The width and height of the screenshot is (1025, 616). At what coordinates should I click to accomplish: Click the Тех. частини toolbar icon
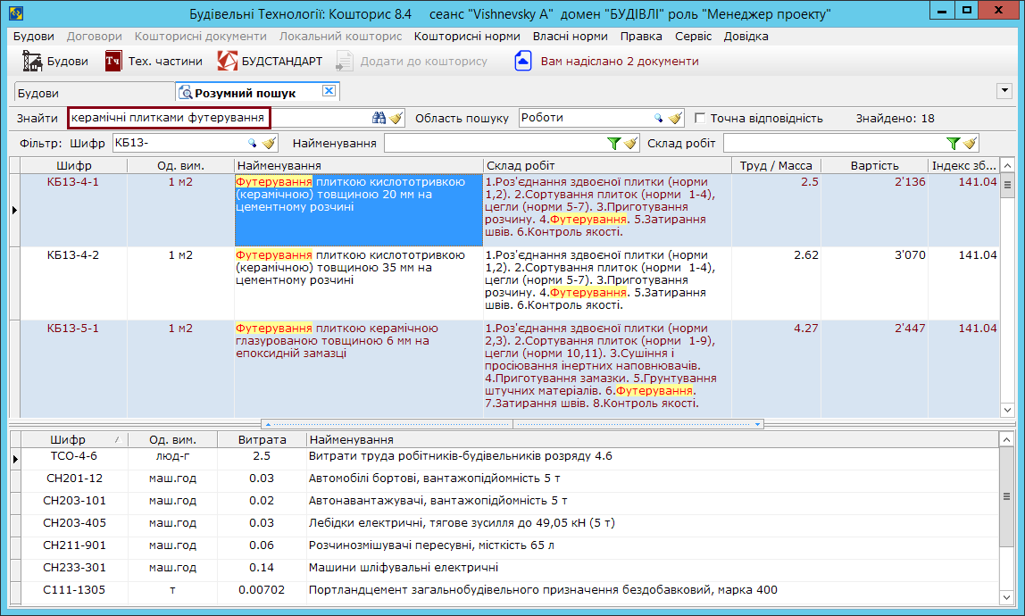[113, 61]
